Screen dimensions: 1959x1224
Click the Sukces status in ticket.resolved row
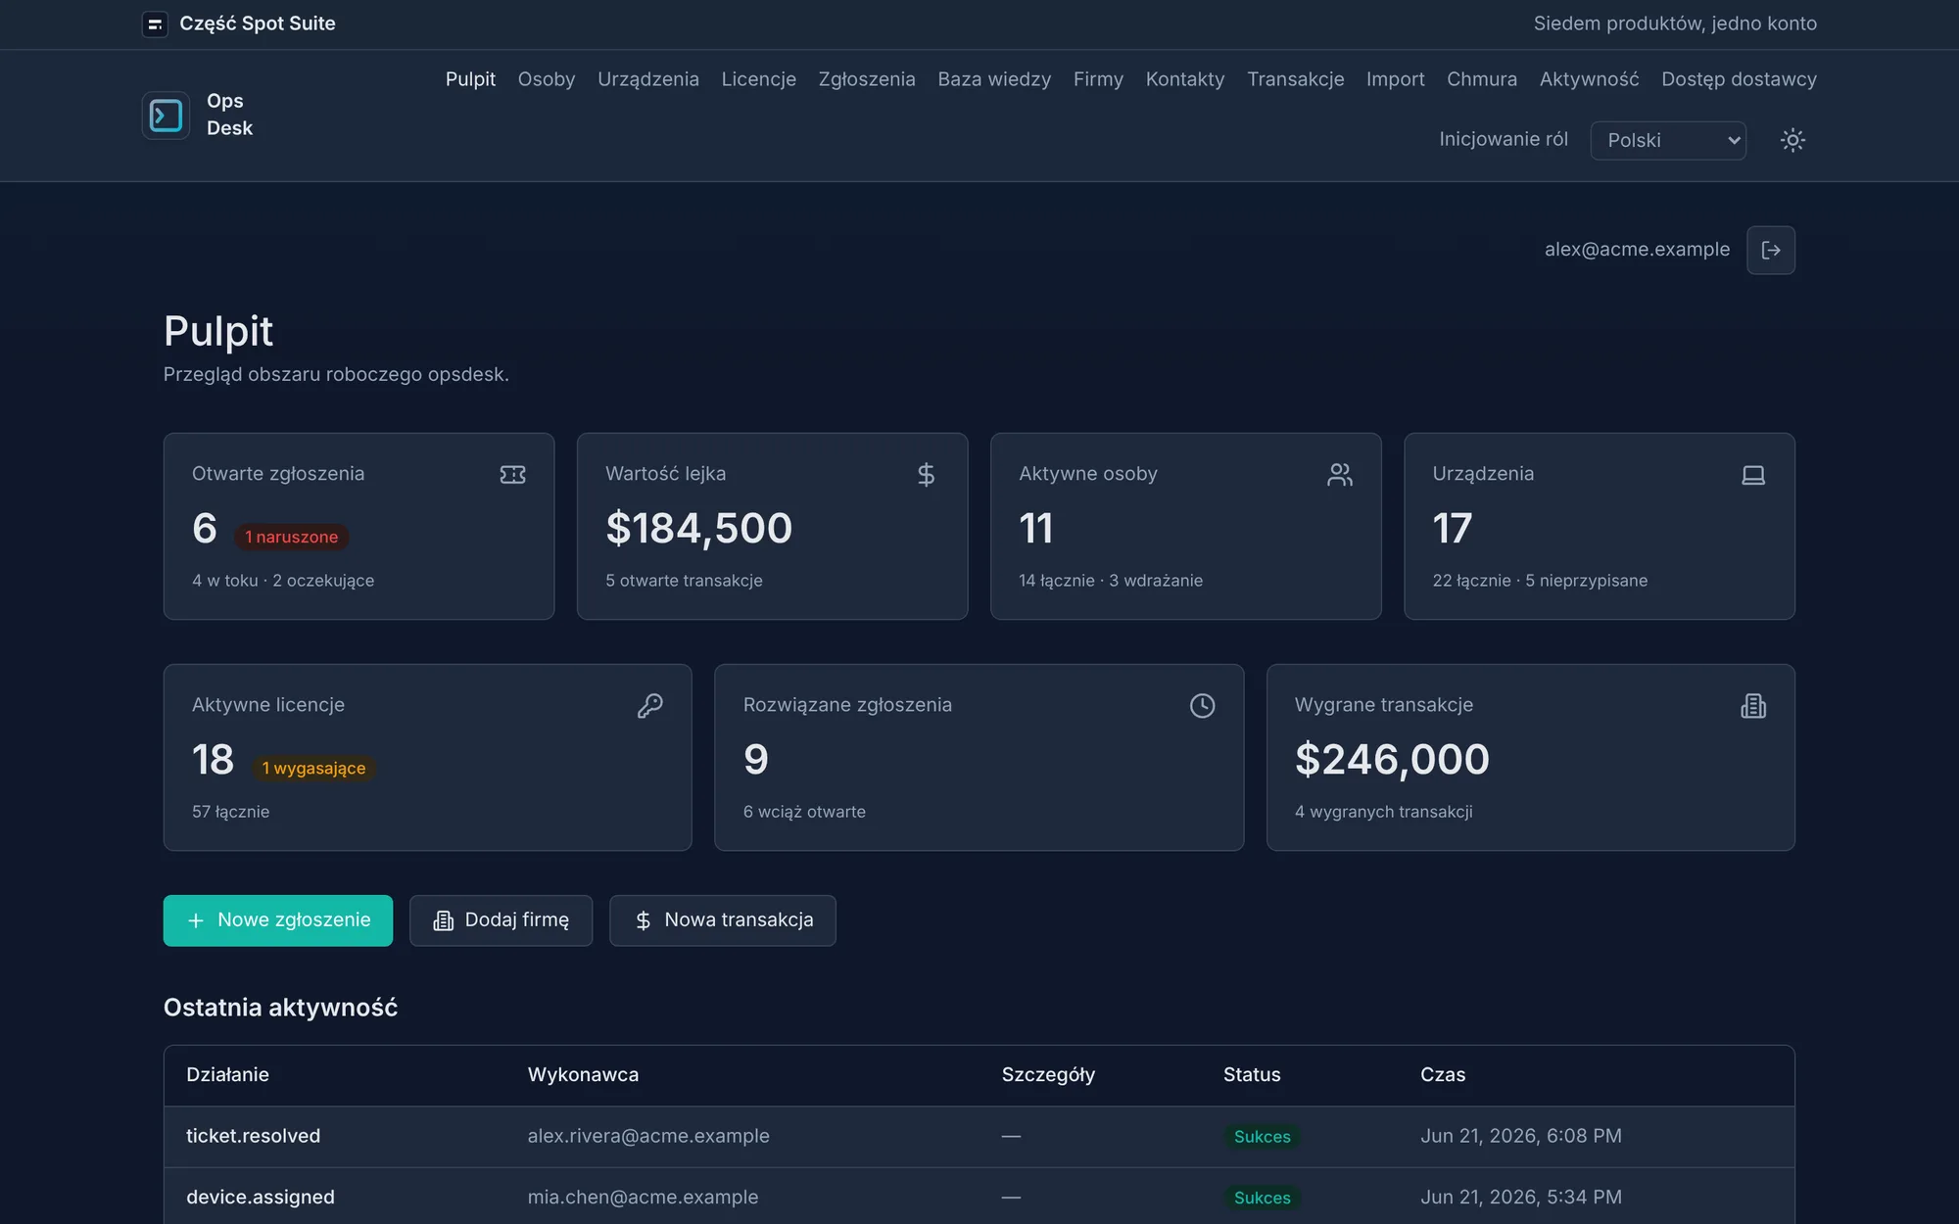(x=1262, y=1137)
